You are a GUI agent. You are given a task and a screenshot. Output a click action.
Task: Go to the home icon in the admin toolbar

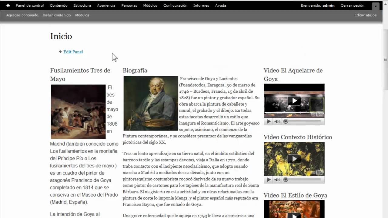(x=8, y=5)
